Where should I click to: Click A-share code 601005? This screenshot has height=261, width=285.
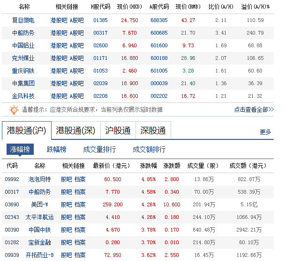coord(159,71)
